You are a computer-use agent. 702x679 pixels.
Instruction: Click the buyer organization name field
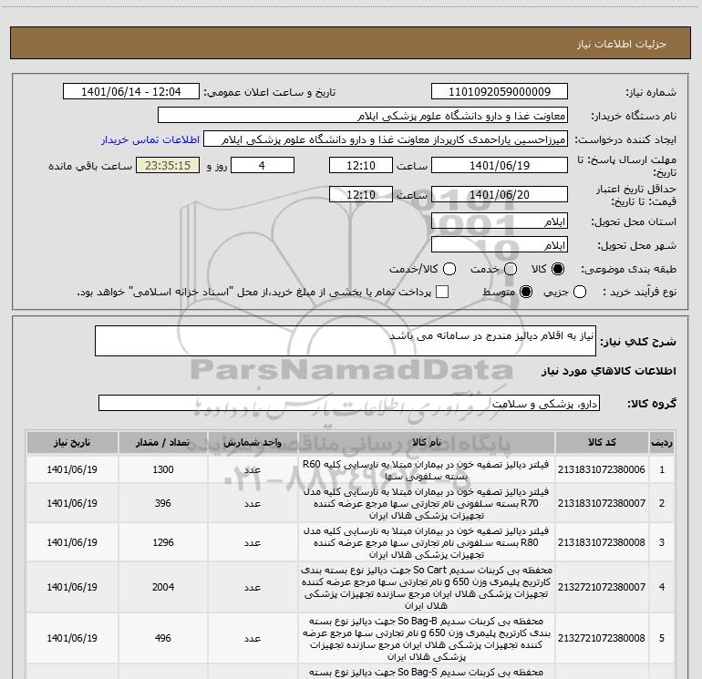[363, 116]
